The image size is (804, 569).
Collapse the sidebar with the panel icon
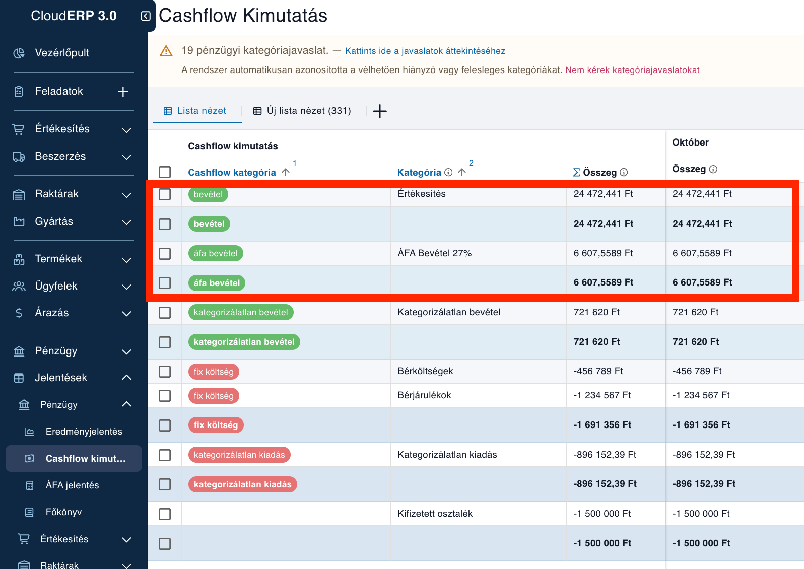click(x=146, y=16)
